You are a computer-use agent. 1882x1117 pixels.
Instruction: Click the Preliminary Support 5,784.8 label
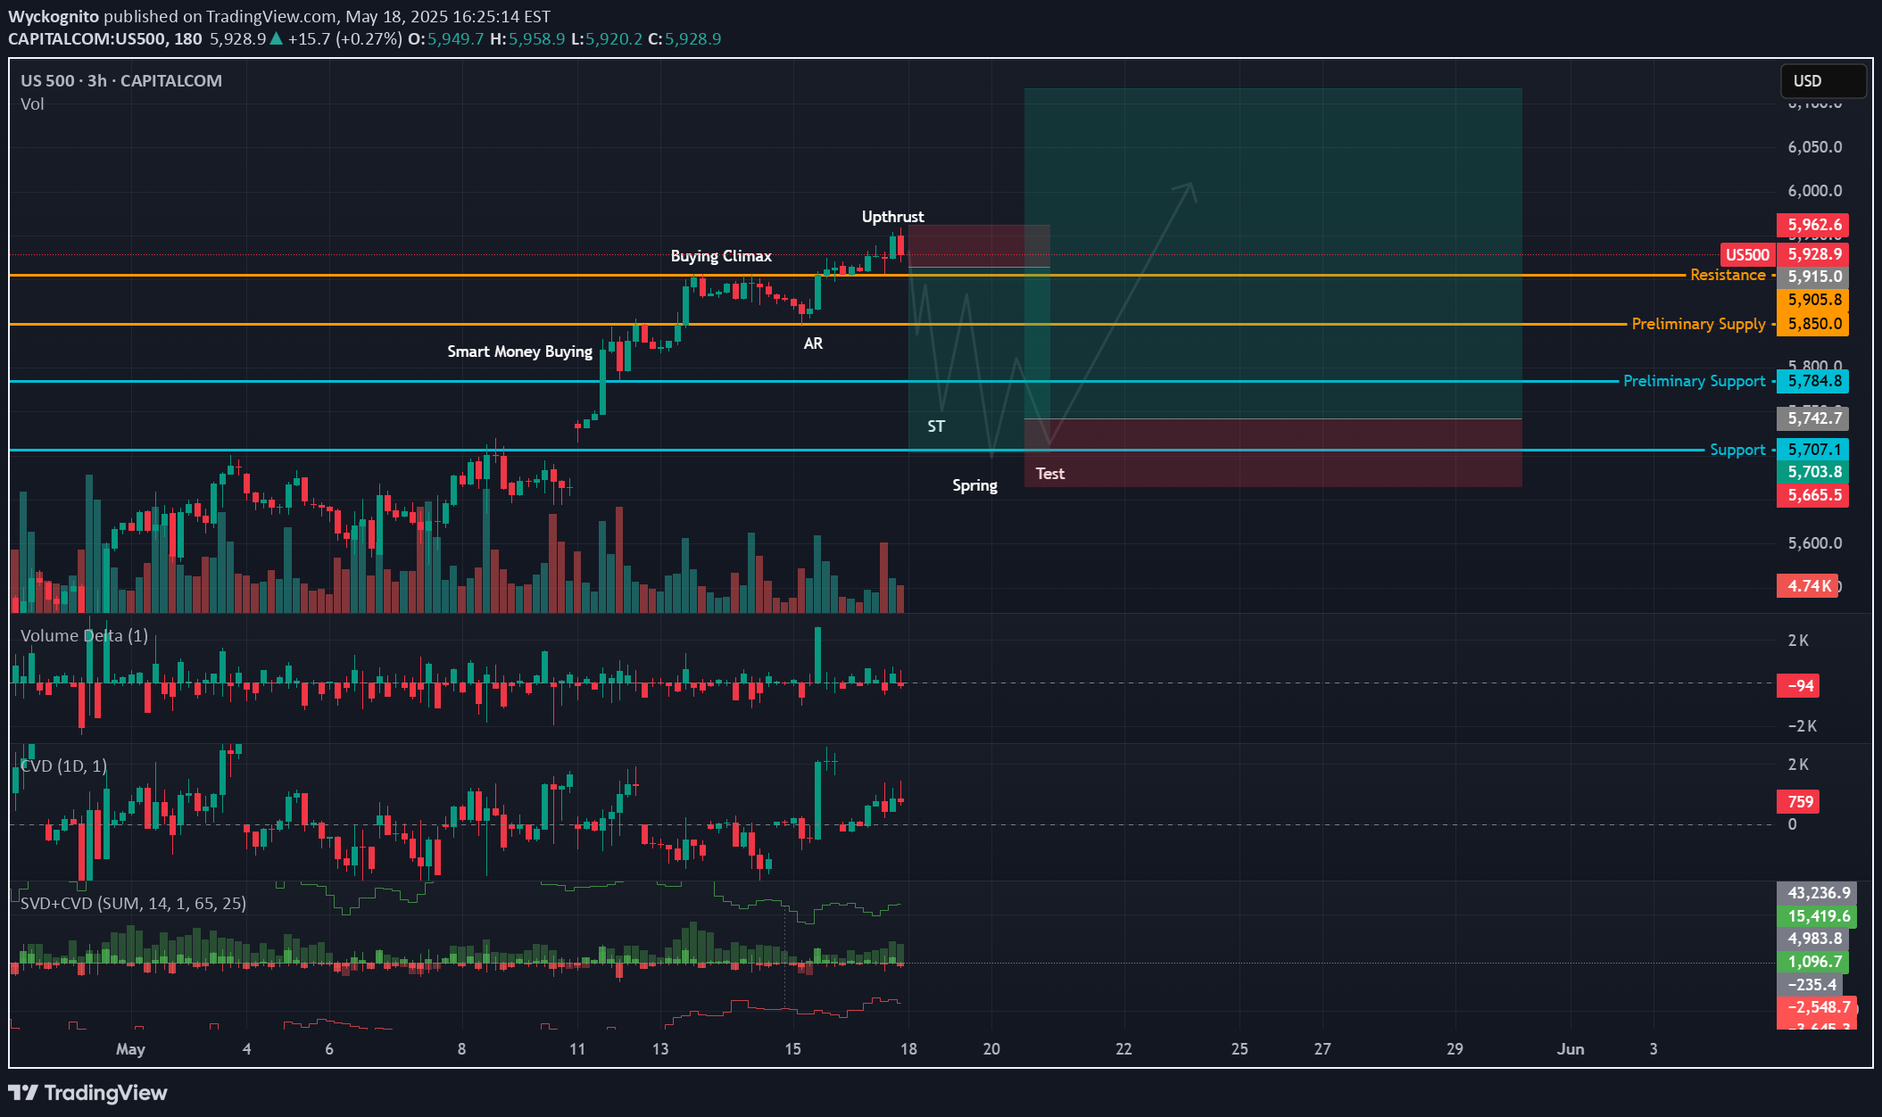point(1812,381)
